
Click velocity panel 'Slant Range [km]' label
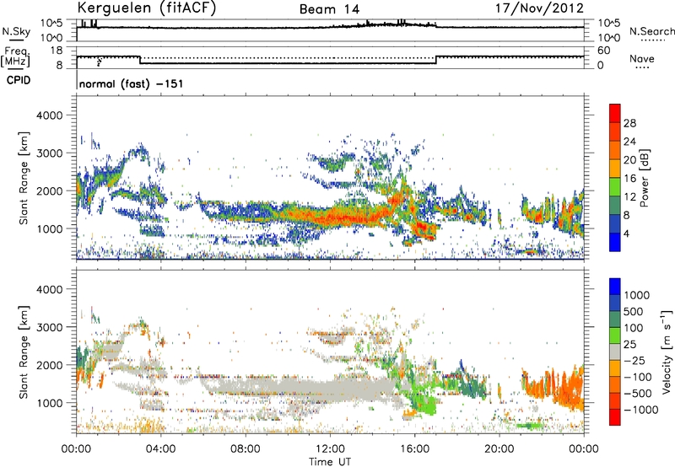pos(24,352)
